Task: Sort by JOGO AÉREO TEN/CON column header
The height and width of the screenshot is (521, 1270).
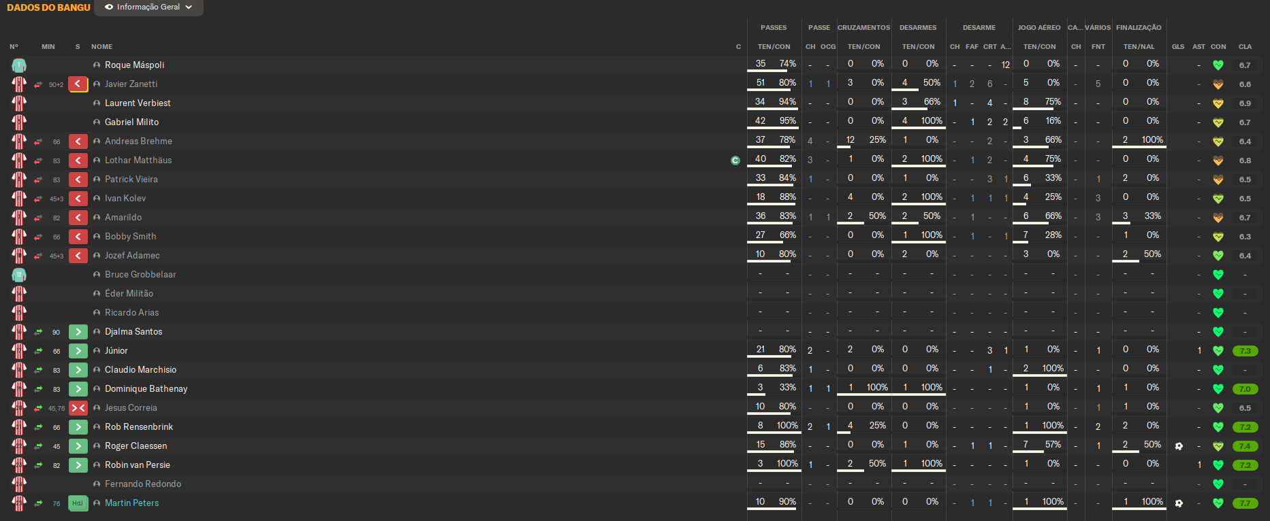Action: [x=1039, y=47]
